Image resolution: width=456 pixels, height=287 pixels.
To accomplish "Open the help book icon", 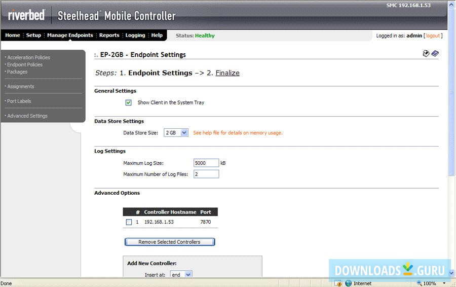I will tap(435, 54).
